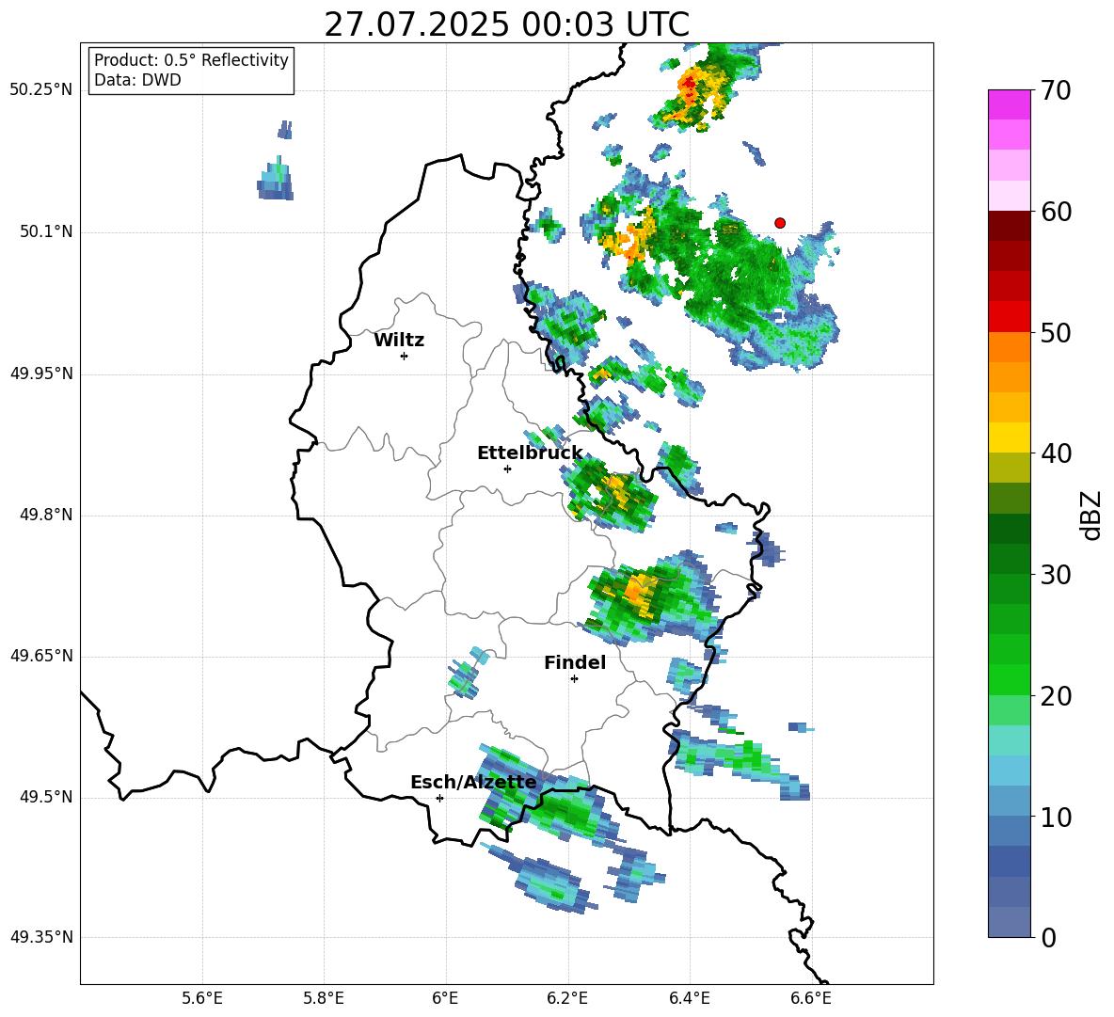Click the 49.8°N latitude label
Viewport: 1114px width, 1017px height.
tap(46, 515)
